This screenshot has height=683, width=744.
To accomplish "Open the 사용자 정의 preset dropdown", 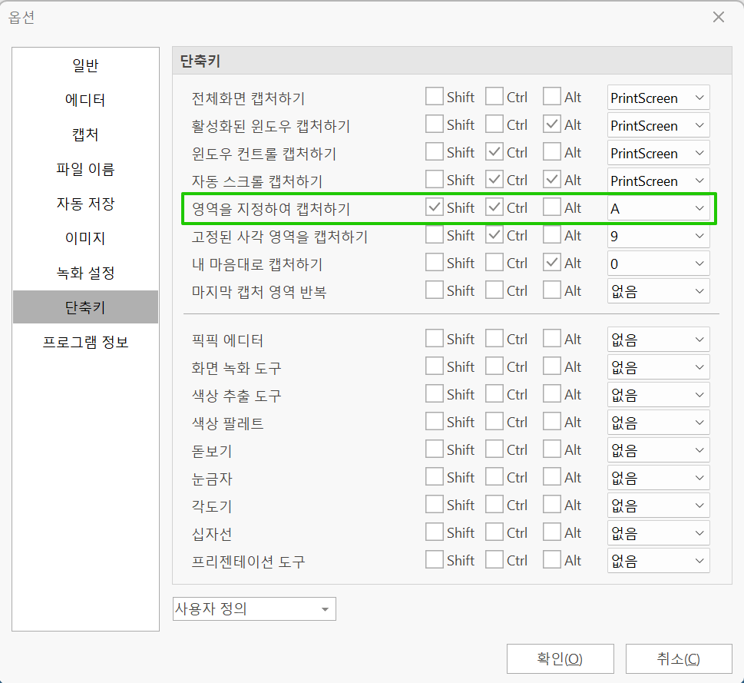I will pos(254,608).
